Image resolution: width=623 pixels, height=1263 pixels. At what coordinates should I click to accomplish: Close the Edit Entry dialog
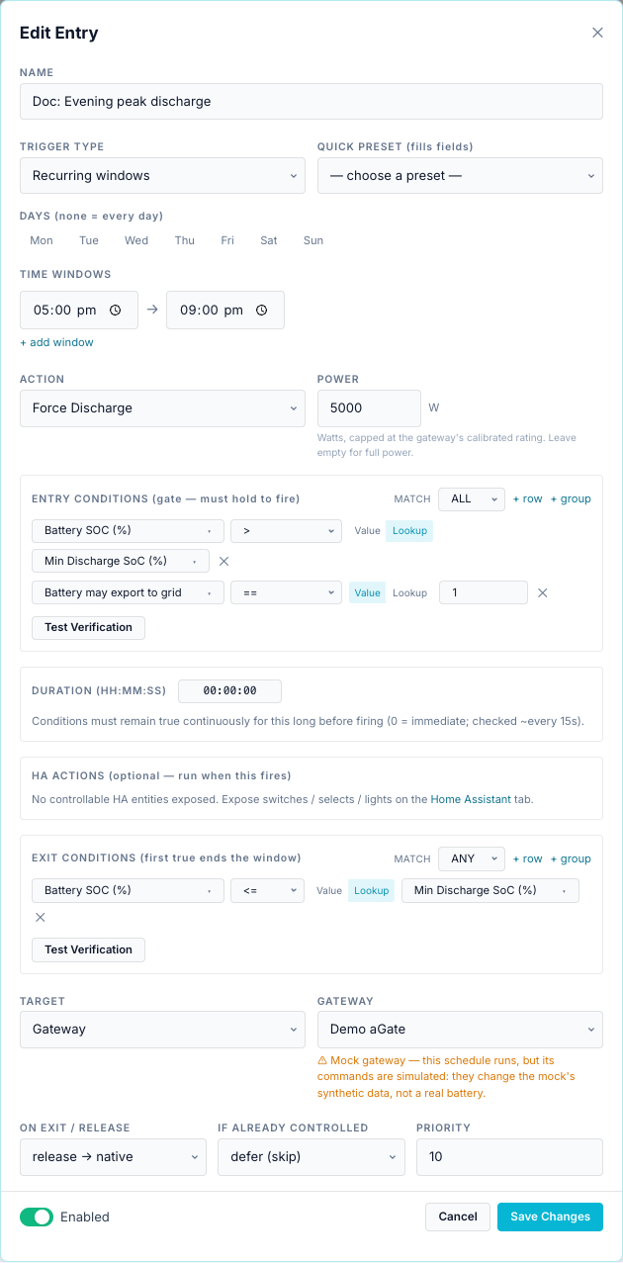[597, 33]
